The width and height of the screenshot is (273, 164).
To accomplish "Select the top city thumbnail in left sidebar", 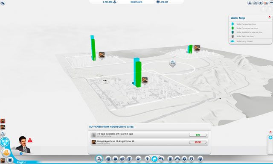I will click(x=3, y=121).
